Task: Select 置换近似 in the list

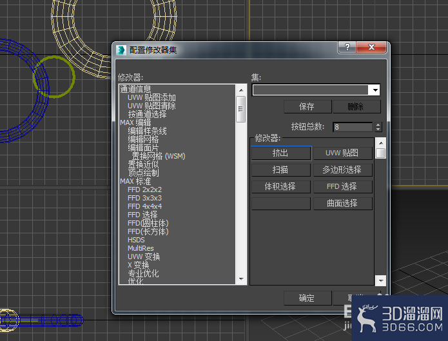Action: click(x=143, y=164)
